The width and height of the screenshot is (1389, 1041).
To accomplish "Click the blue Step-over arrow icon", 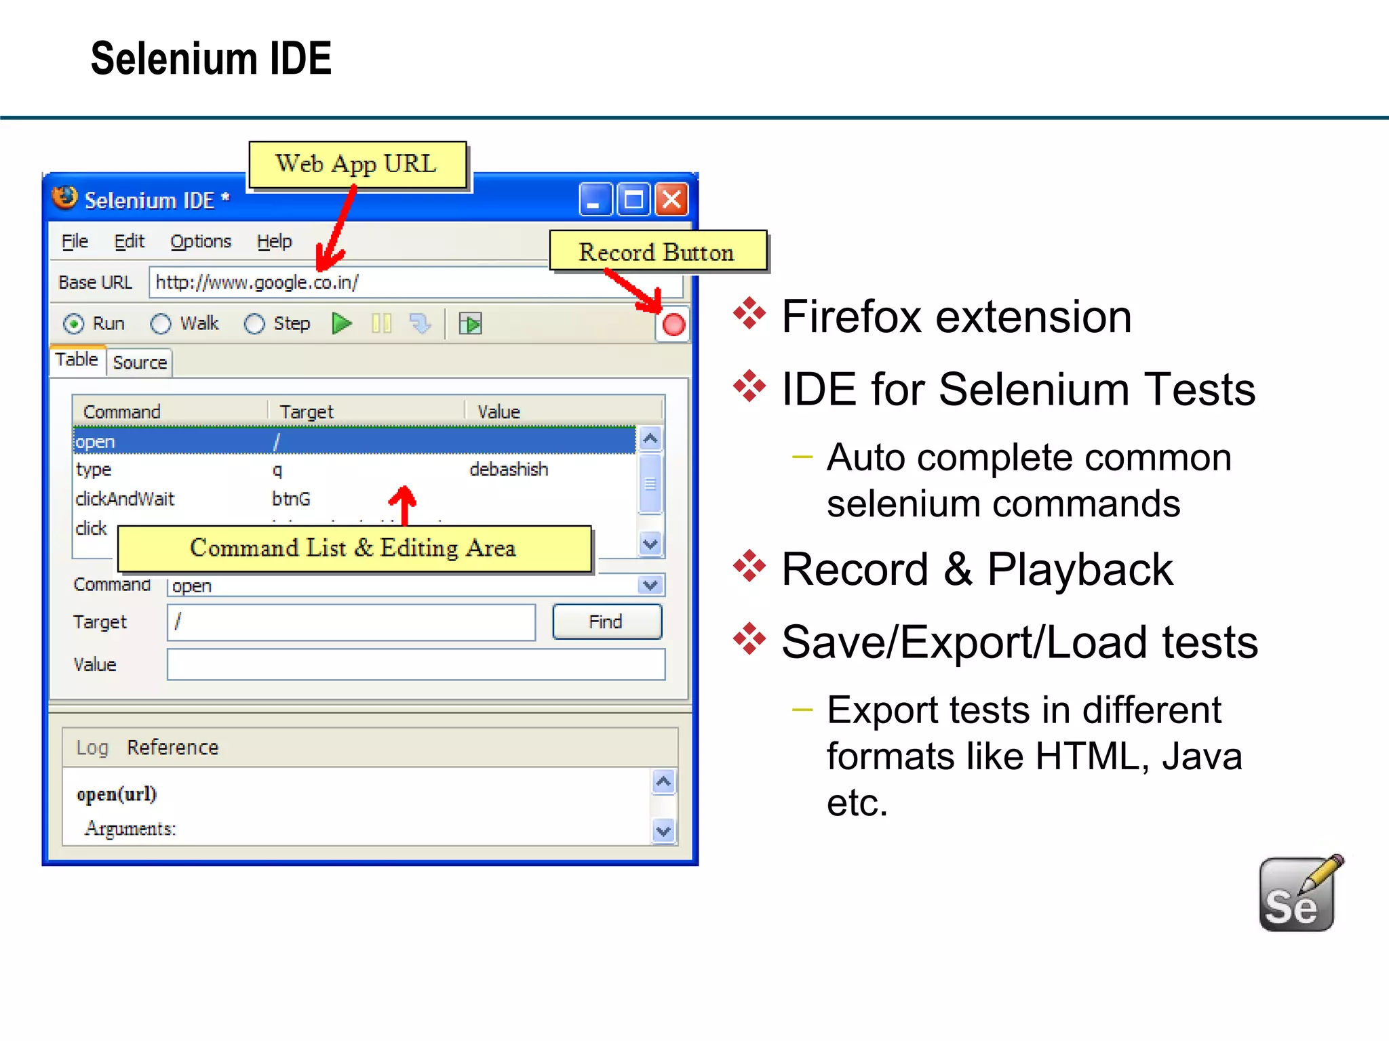I will point(420,324).
